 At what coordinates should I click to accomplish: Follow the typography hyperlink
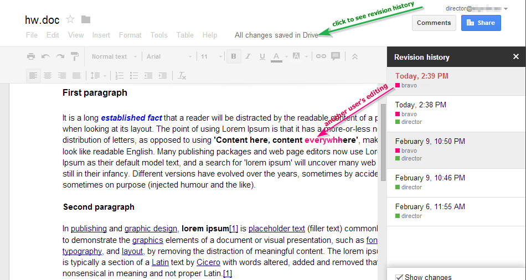(x=82, y=251)
